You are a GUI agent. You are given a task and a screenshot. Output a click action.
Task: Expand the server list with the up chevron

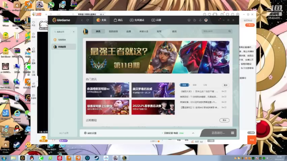(x=193, y=133)
